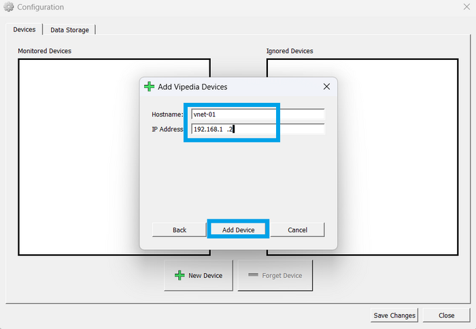Click the green plus icon on New Device
The width and height of the screenshot is (476, 329).
180,275
